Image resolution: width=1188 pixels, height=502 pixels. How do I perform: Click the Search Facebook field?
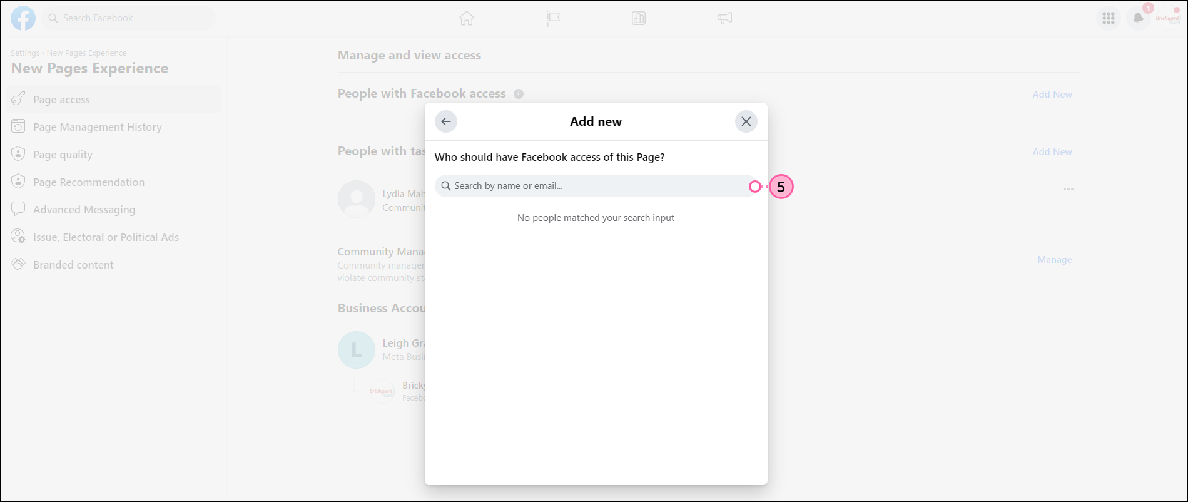(x=128, y=18)
